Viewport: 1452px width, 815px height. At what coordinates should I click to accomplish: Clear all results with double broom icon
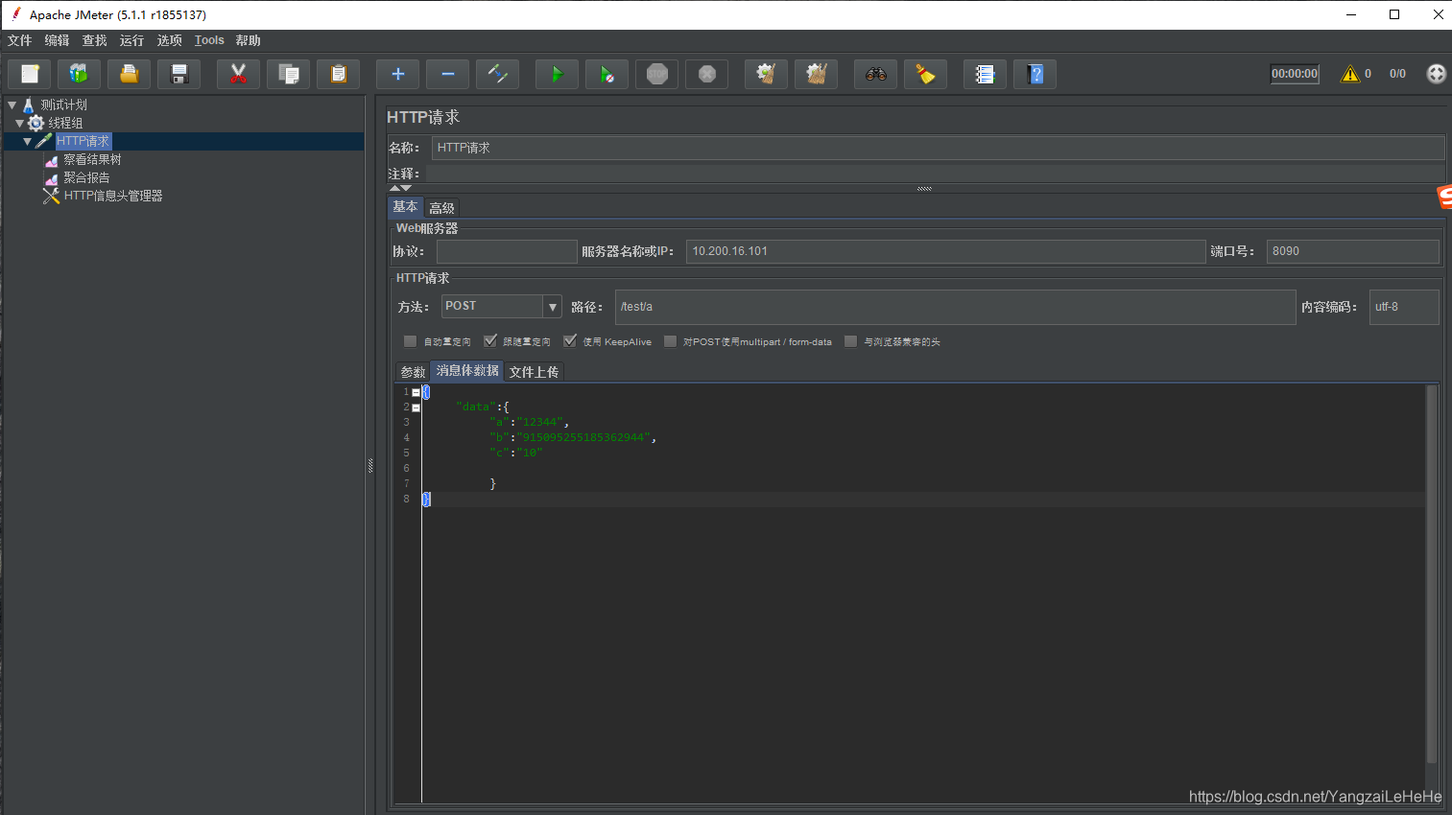tap(816, 74)
